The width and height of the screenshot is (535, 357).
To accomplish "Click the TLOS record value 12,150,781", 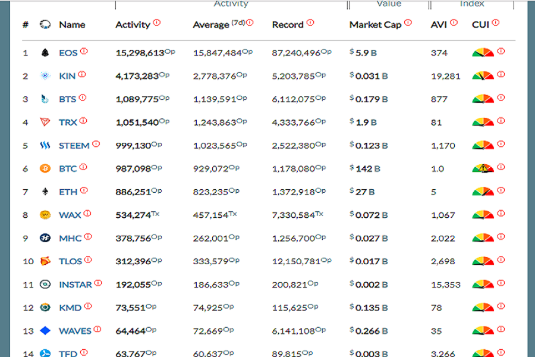I will pos(296,261).
